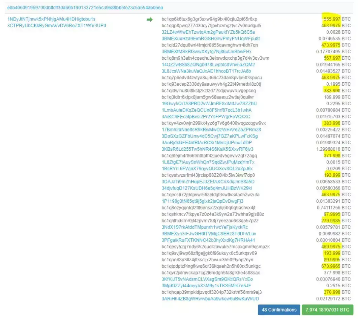Open output address 3KfKiJT5vNAdsmCLVXagSm9GKtiQRsYxEo

[207, 279]
